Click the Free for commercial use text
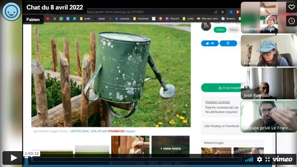 (x=222, y=107)
